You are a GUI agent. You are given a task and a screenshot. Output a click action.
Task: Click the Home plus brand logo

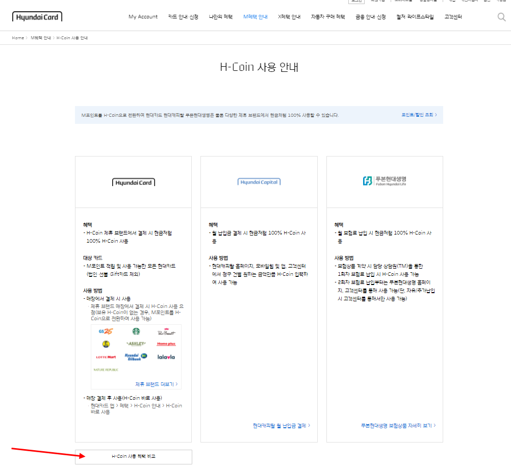click(x=166, y=344)
